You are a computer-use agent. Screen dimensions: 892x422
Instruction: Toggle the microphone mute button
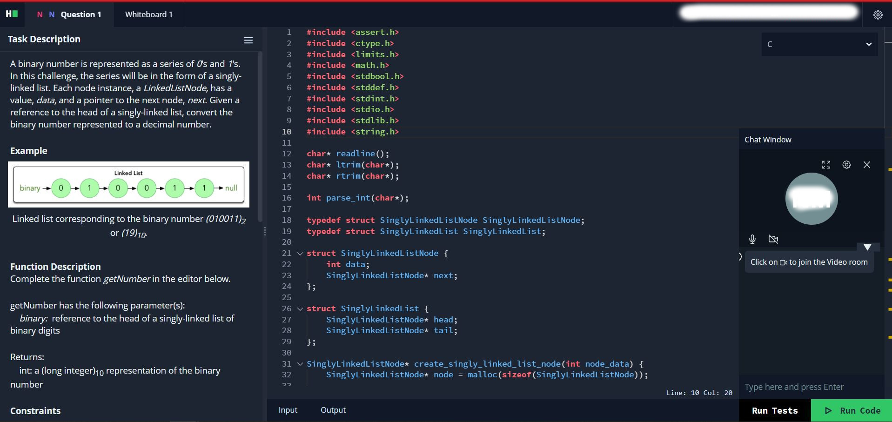(x=752, y=239)
